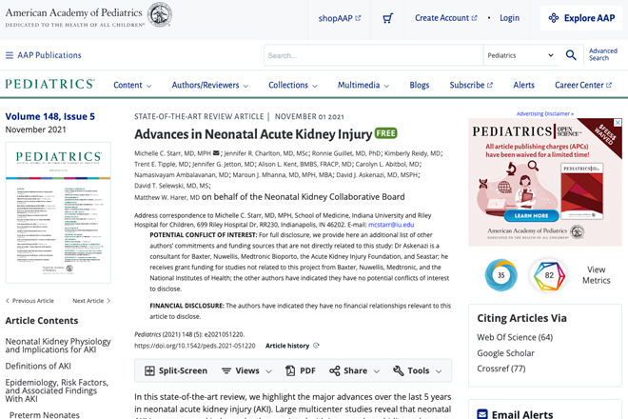
Task: Go to Previous Article
Action: [x=29, y=301]
